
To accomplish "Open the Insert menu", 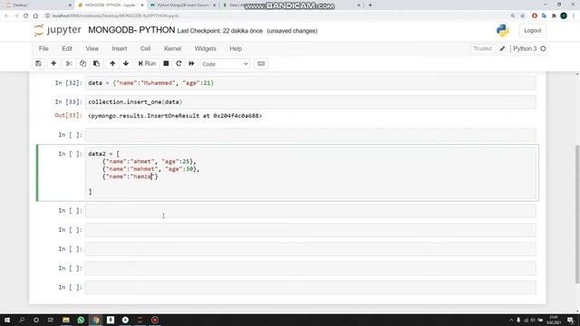I will tap(120, 48).
